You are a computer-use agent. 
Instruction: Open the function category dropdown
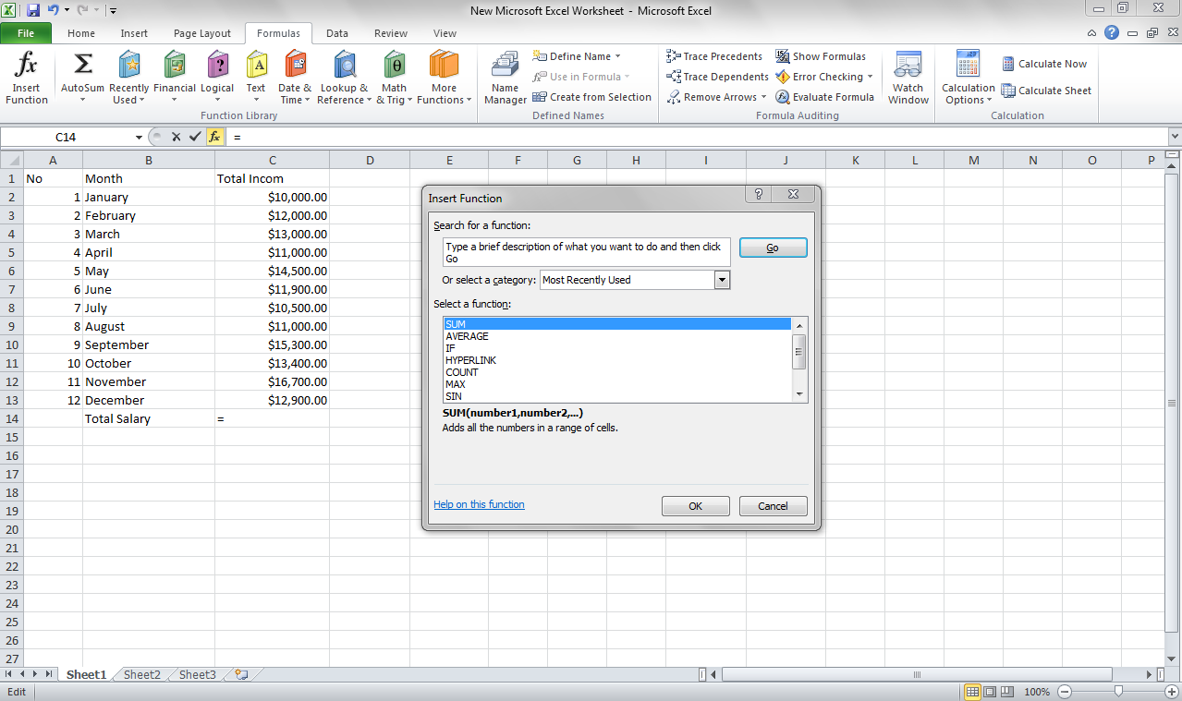coord(723,279)
